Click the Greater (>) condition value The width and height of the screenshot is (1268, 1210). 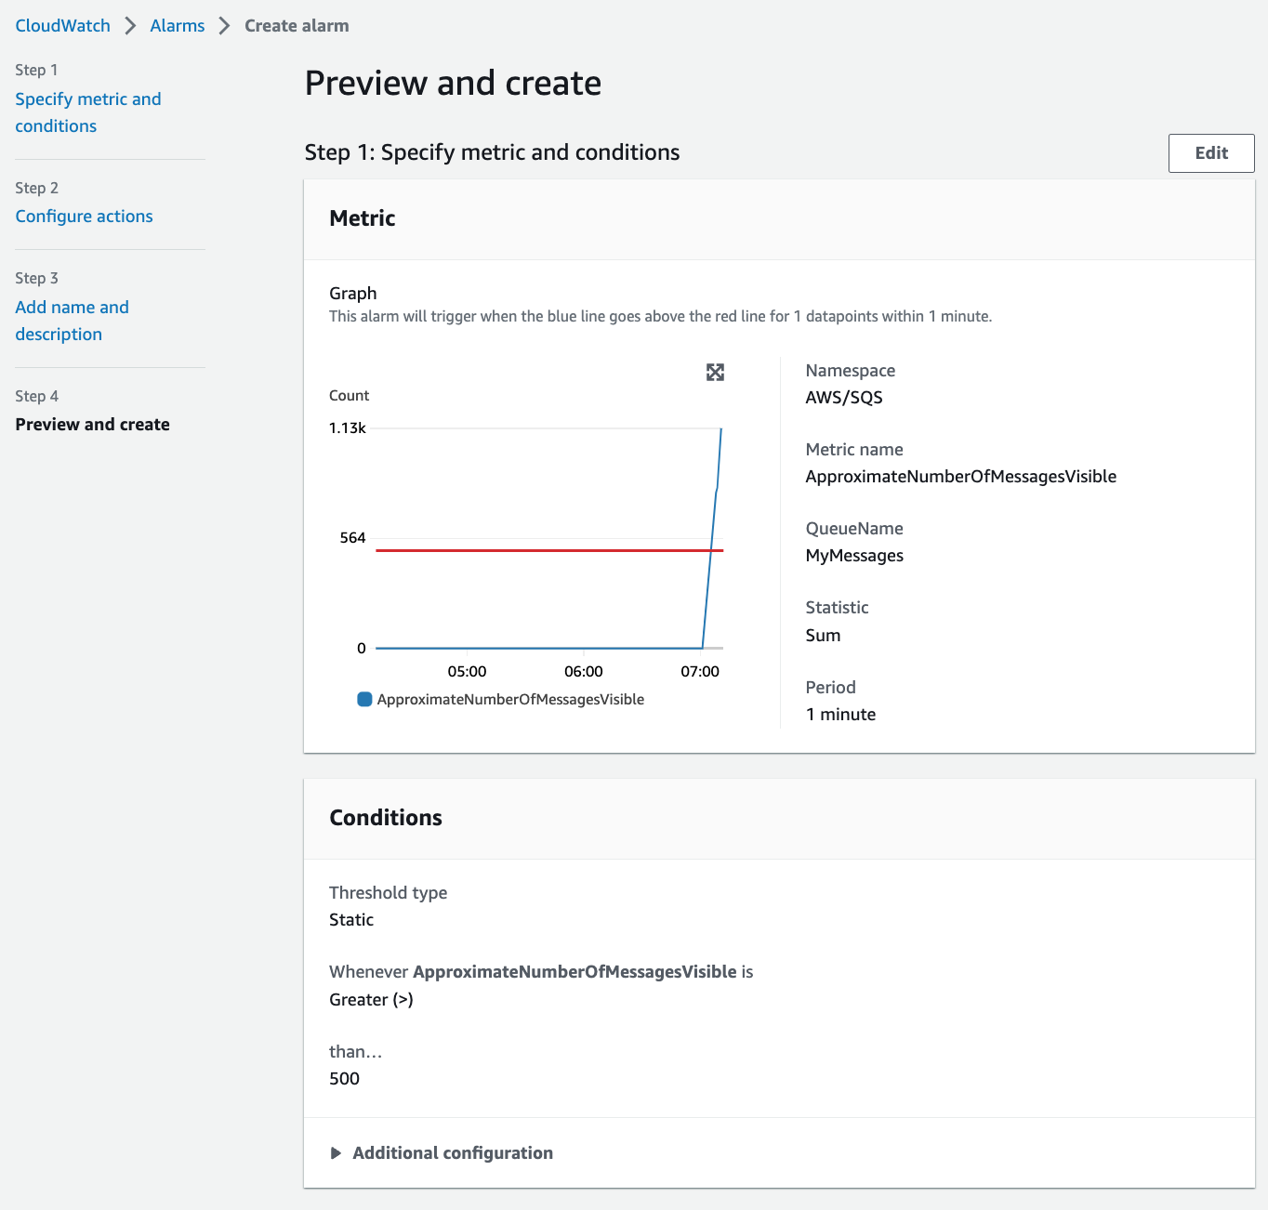click(371, 999)
